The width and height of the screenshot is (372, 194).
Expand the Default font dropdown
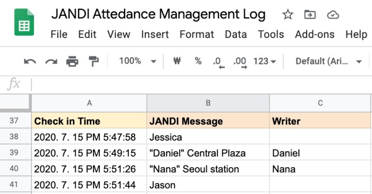point(329,61)
